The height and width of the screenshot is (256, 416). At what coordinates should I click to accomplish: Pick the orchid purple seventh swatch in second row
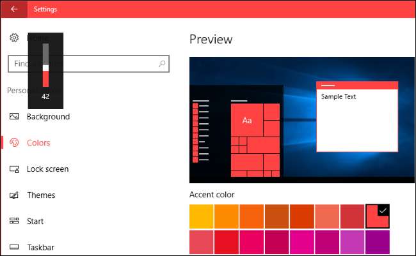(x=353, y=242)
